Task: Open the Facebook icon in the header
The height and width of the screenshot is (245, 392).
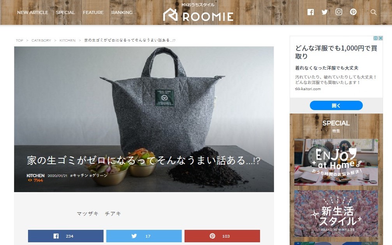Action: click(311, 12)
